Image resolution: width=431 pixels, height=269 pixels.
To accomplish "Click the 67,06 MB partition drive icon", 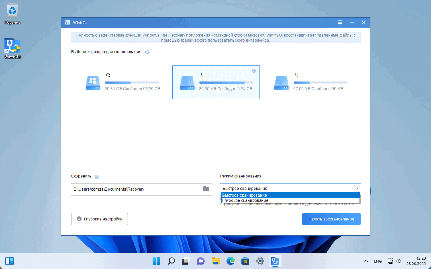I will 281,83.
